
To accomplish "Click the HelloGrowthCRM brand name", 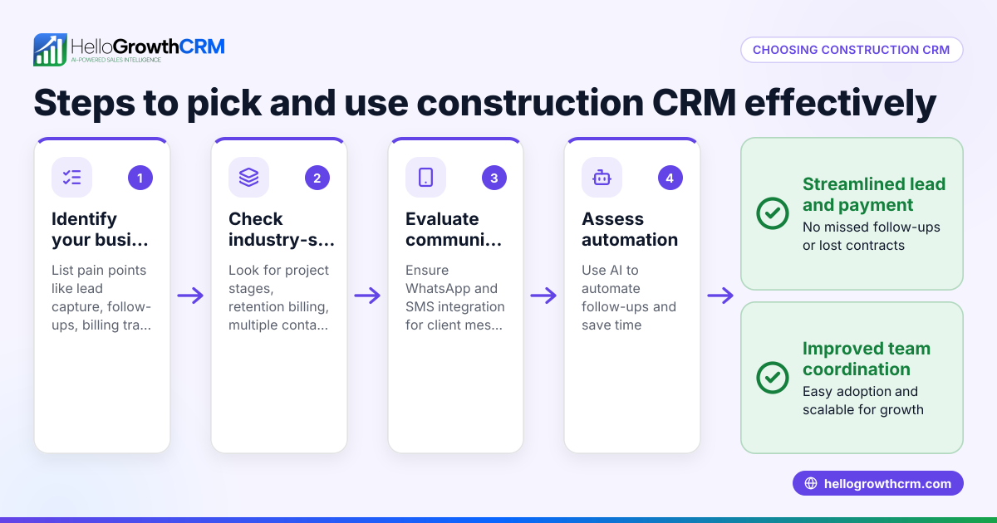I will [x=148, y=46].
